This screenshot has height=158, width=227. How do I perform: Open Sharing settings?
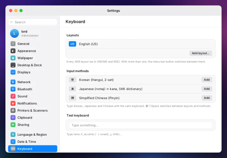33,125
